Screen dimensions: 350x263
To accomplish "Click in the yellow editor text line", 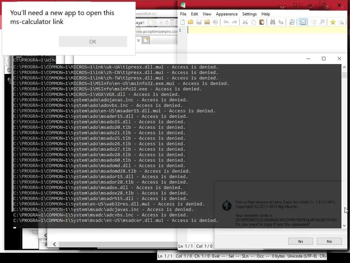I will pos(267,30).
